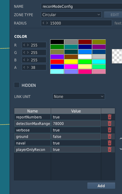The width and height of the screenshot is (122, 194).
Task: Edit the naval name cell
Action: pyautogui.click(x=33, y=143)
